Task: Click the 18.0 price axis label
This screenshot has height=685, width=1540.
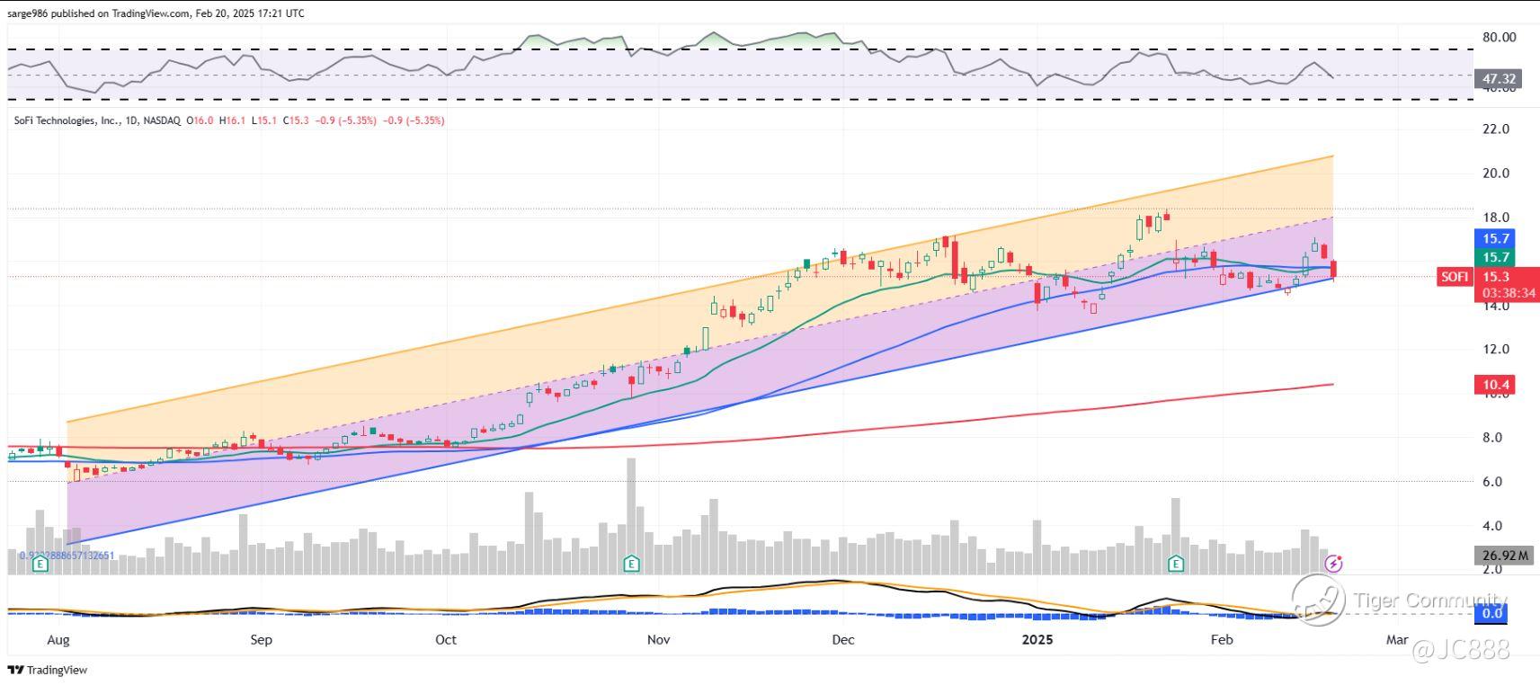Action: 1495,218
